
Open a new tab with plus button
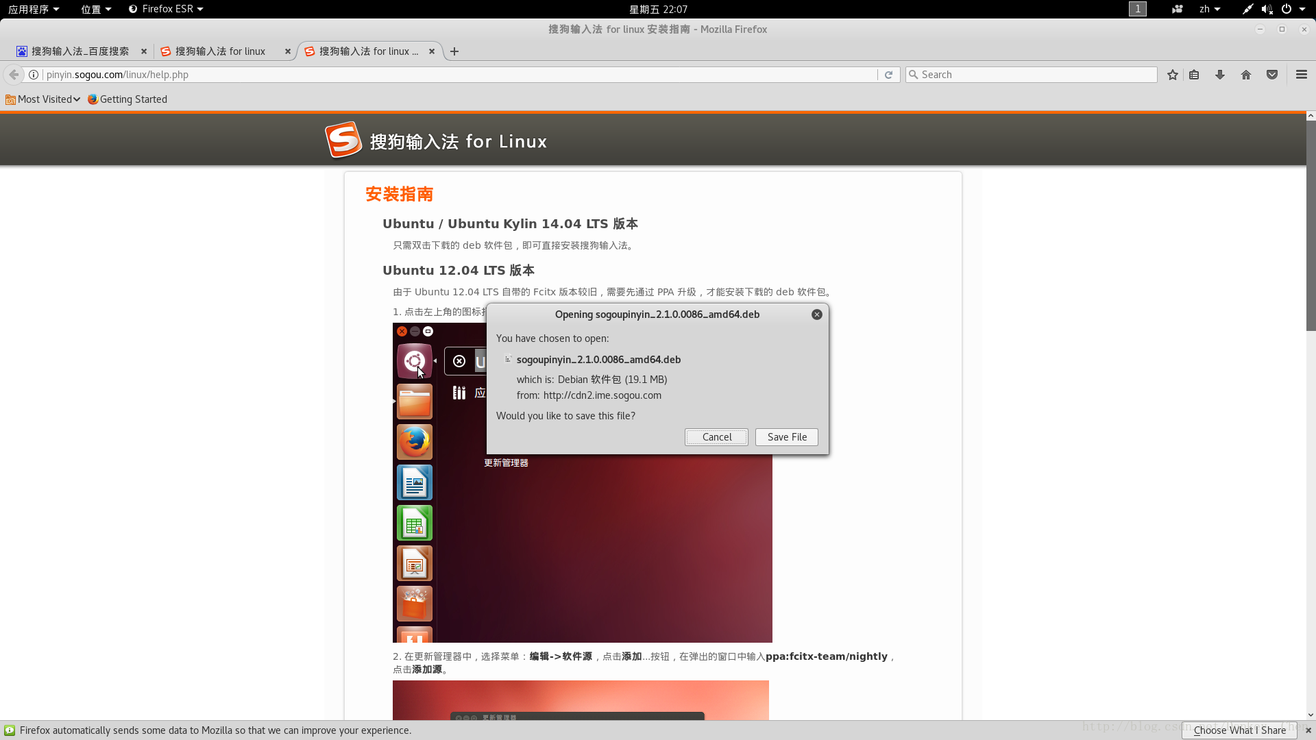click(x=454, y=51)
